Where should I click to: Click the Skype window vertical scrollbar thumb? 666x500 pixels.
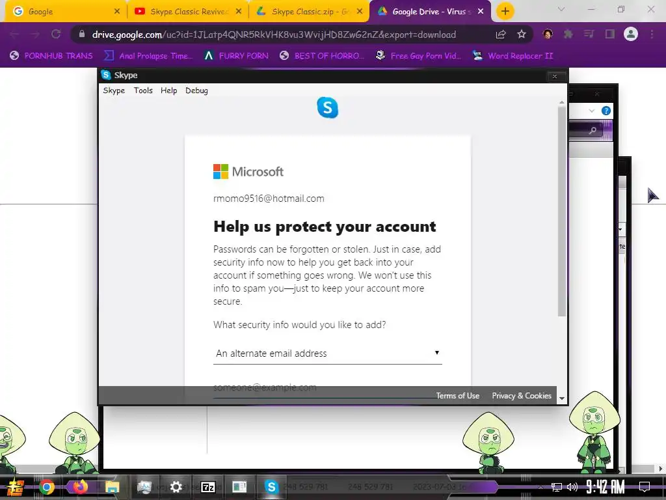coord(561,211)
